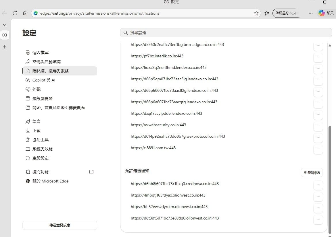Click the 設定 page heading

(x=29, y=33)
